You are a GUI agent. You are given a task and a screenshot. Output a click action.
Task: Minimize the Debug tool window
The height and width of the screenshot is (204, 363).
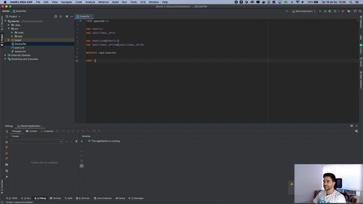click(357, 126)
